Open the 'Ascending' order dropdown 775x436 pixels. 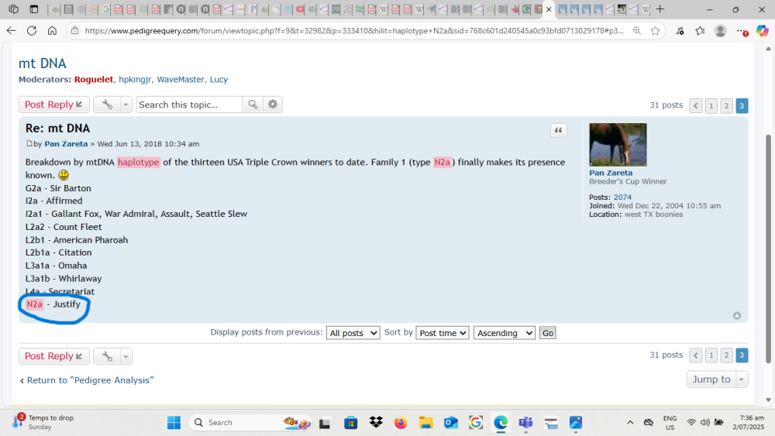(x=504, y=333)
